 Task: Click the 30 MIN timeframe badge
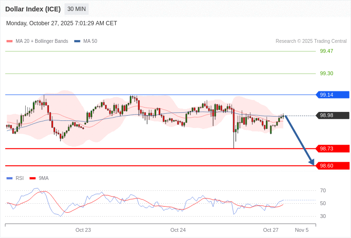77,9
